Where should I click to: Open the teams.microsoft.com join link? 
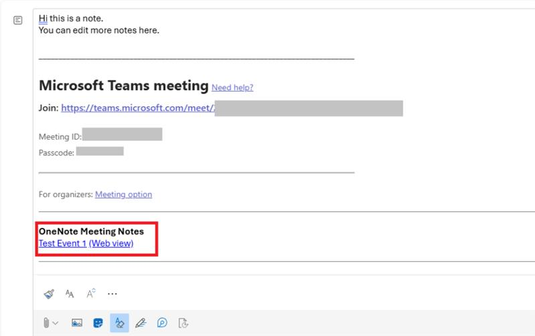[138, 108]
